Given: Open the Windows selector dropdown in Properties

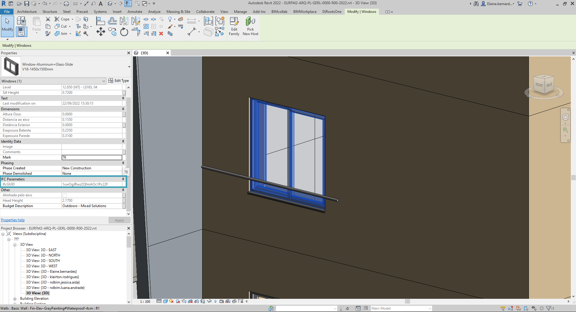Looking at the screenshot, I should click(104, 81).
